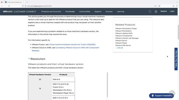
Task: Click the Products column header
Action: pos(63,75)
